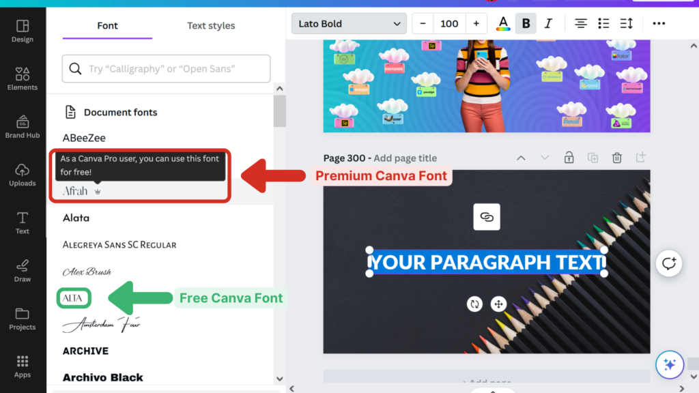Click the font size value 100
The width and height of the screenshot is (699, 393).
point(449,24)
